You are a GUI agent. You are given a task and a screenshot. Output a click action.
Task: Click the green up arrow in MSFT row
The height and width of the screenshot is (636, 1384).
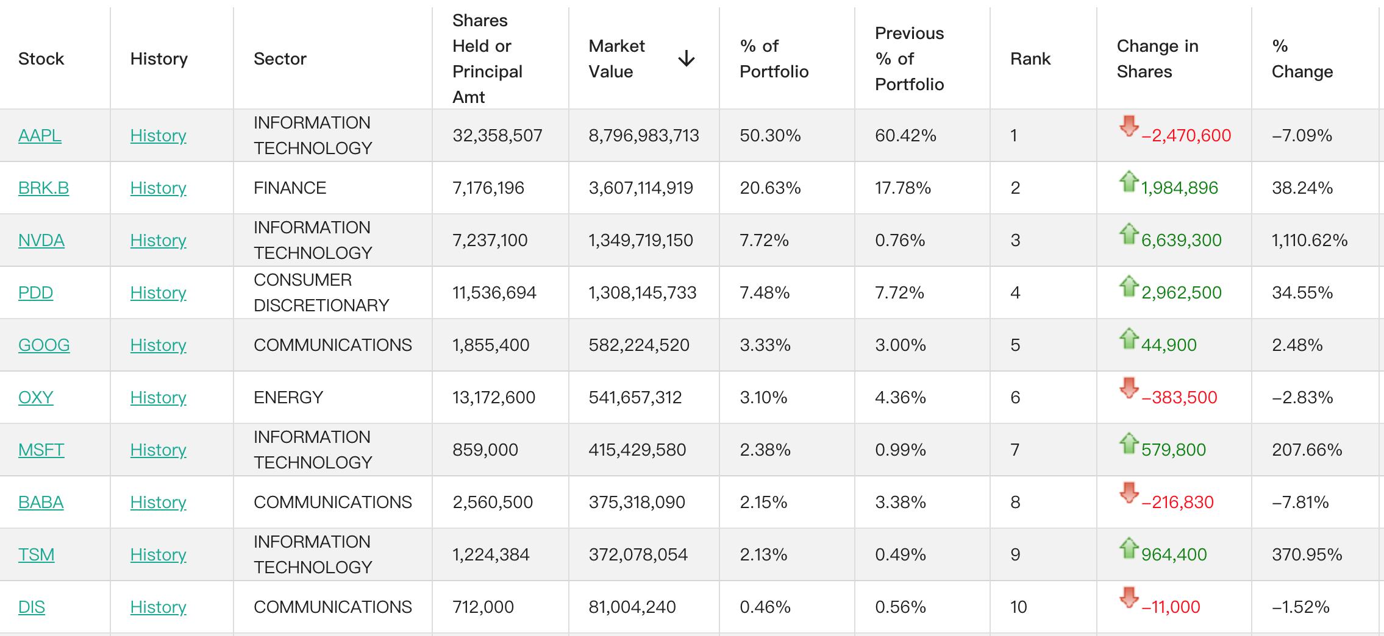point(1129,443)
